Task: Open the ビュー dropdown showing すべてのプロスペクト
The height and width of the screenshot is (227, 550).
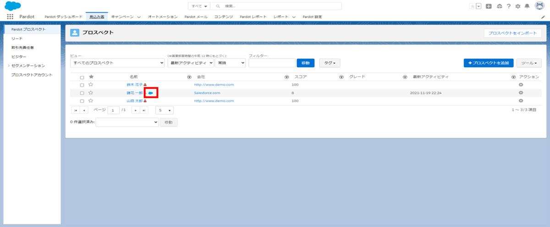Action: pyautogui.click(x=117, y=63)
